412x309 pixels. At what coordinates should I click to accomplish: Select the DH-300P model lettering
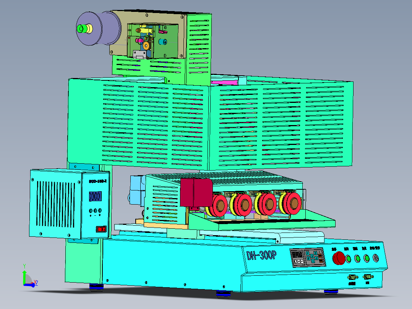point(261,255)
